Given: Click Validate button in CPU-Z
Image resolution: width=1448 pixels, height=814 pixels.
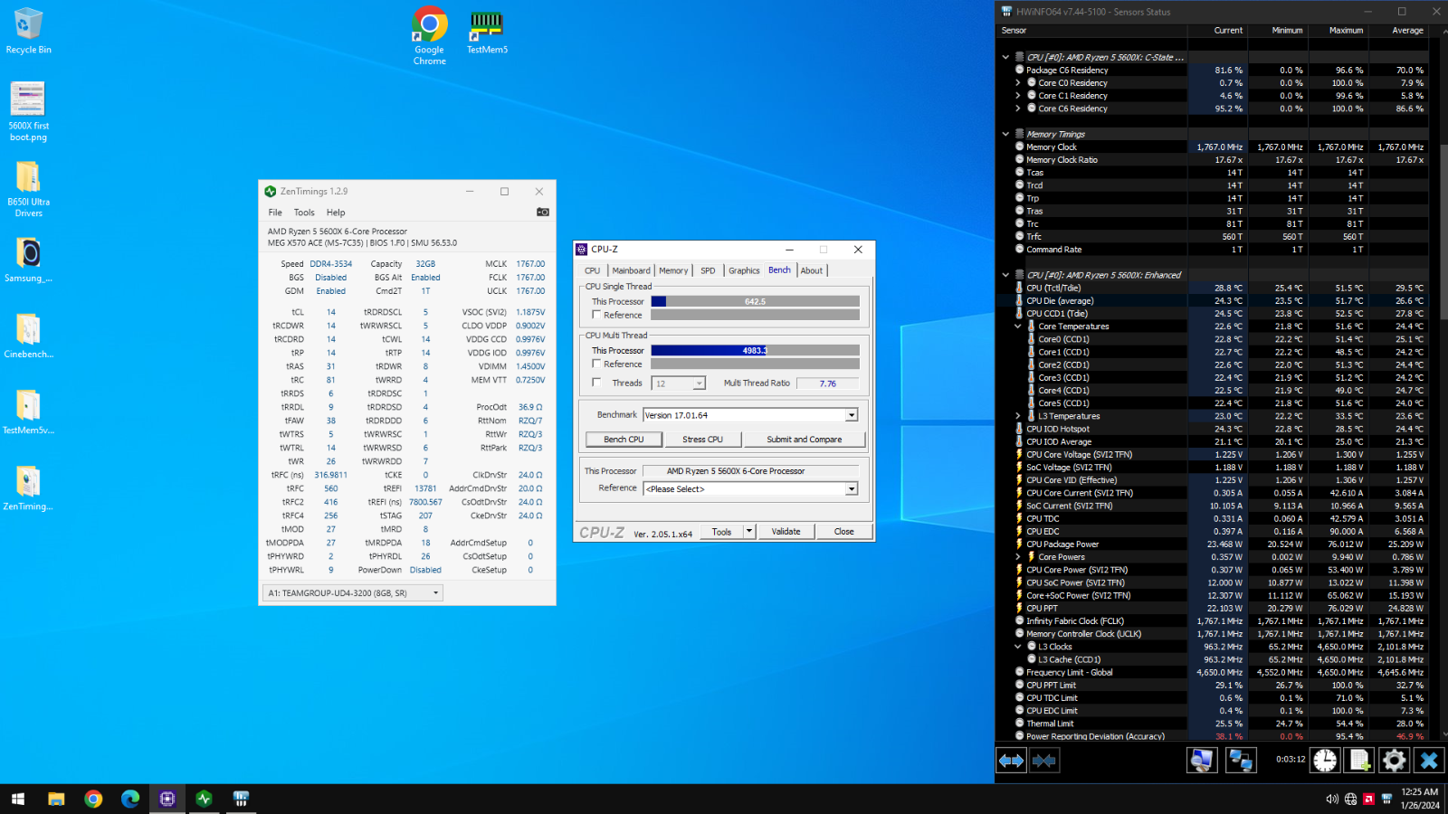Looking at the screenshot, I should coord(786,532).
